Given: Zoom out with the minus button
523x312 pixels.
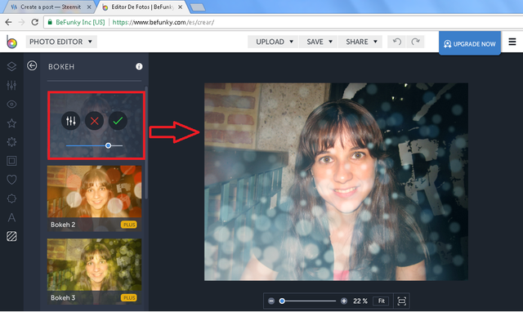Looking at the screenshot, I should [x=271, y=301].
